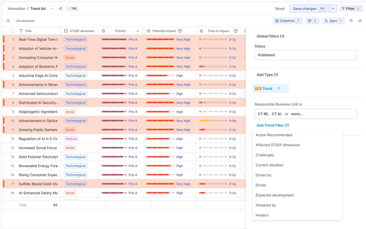The width and height of the screenshot is (366, 229).
Task: Open the three-dot more options menu
Action: coord(52,9)
